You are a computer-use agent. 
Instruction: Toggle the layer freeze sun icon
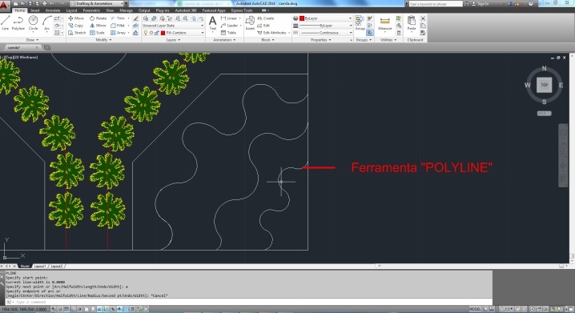(151, 33)
